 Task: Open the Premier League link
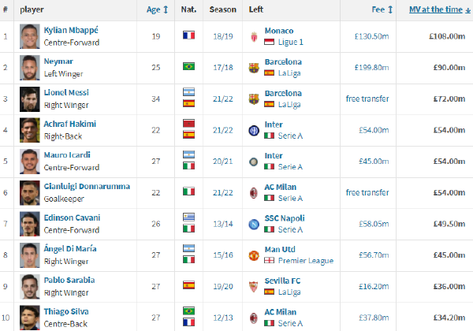click(306, 261)
